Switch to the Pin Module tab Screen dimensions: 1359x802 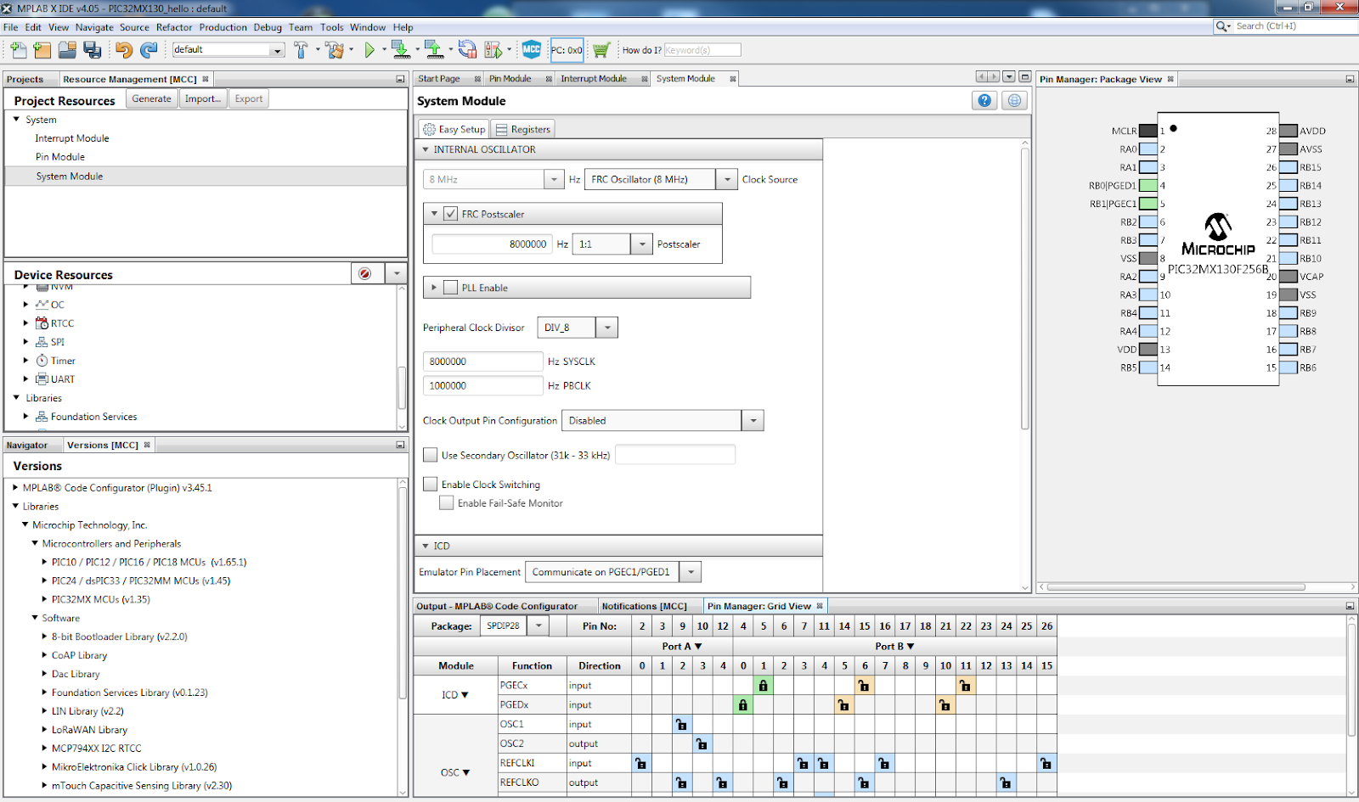coord(510,79)
